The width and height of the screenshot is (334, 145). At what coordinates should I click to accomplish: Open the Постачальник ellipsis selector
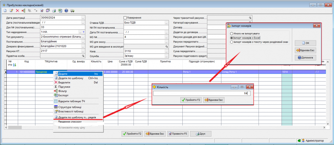pos(83,42)
